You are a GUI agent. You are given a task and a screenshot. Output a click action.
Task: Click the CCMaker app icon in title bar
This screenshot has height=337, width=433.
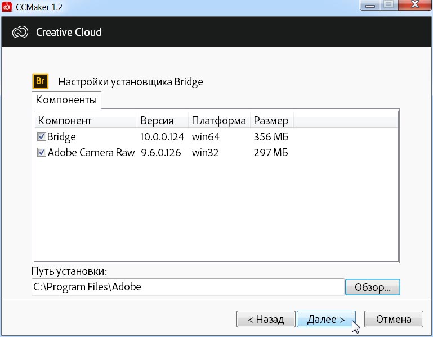pyautogui.click(x=7, y=7)
